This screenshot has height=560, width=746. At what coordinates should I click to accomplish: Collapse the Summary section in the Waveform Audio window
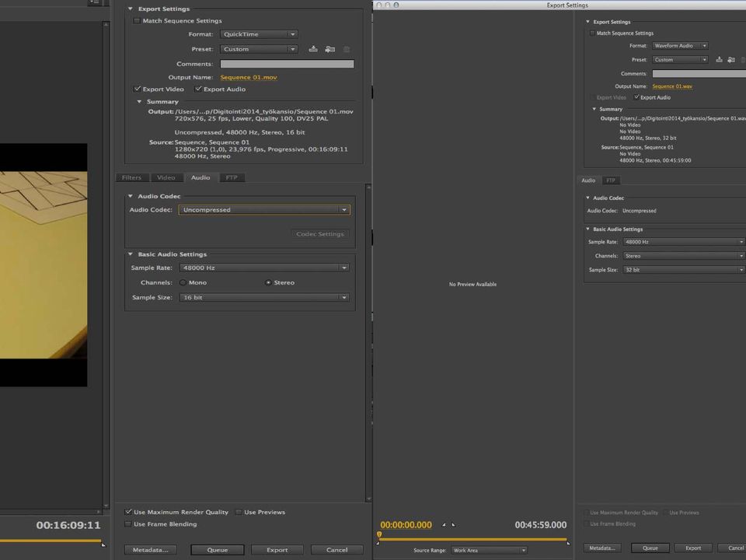coord(594,109)
